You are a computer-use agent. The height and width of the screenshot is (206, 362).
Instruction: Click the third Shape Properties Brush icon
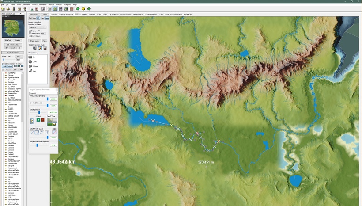pyautogui.click(x=45, y=48)
